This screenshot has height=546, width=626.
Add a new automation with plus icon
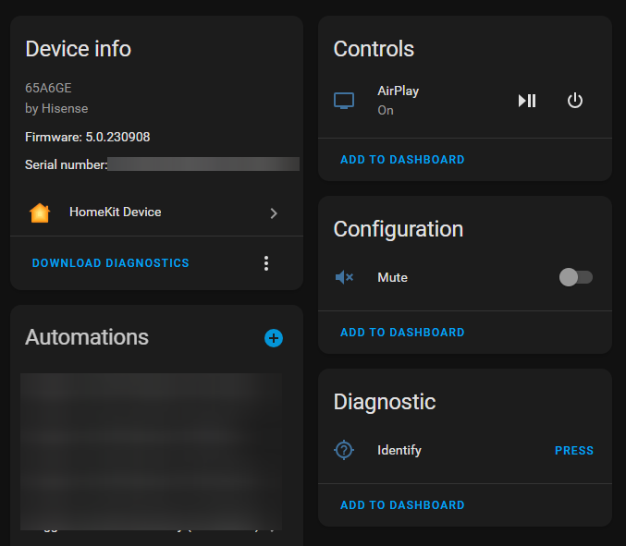click(x=274, y=338)
